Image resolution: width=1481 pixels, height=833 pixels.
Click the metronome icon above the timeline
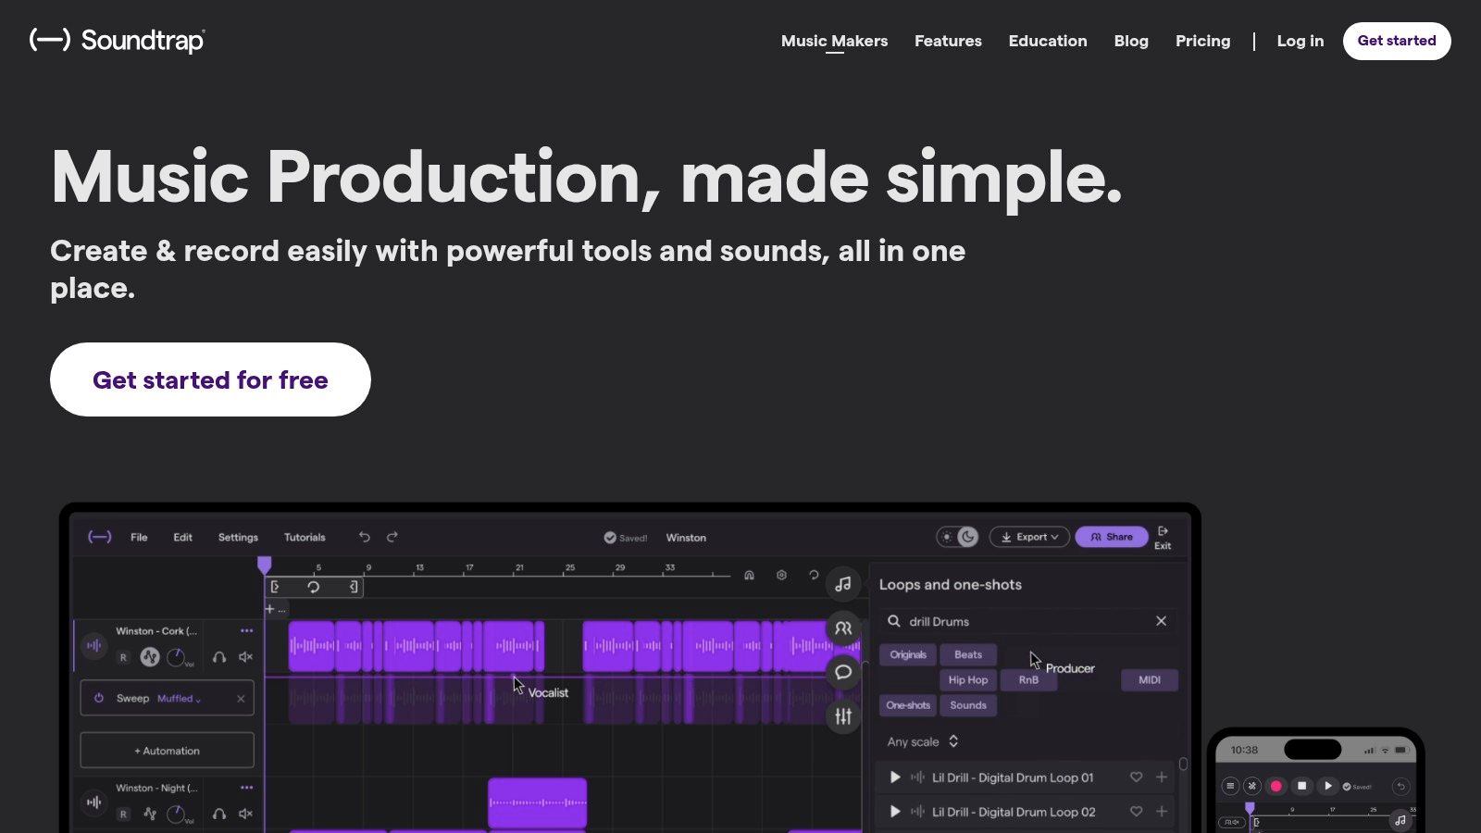click(x=747, y=575)
